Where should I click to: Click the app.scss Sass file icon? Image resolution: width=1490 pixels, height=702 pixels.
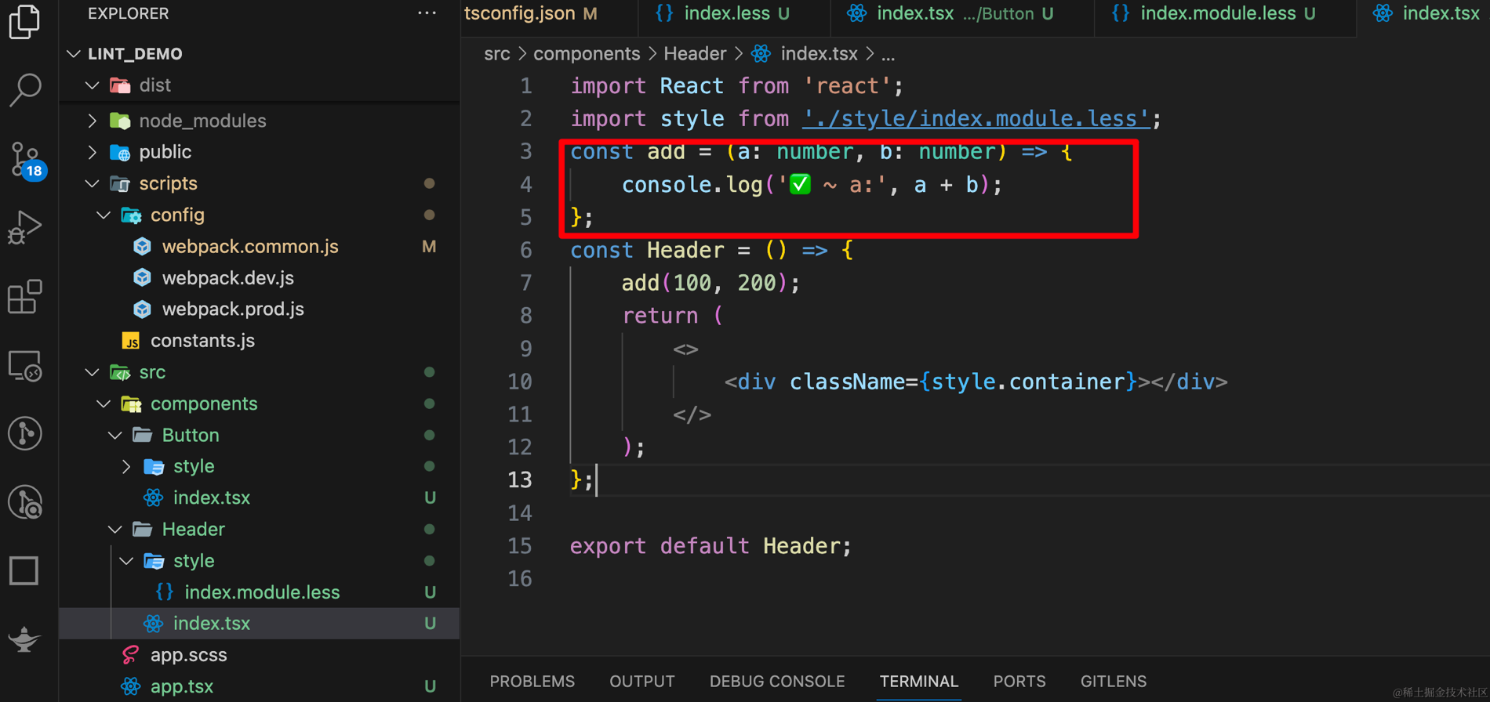[x=131, y=654]
